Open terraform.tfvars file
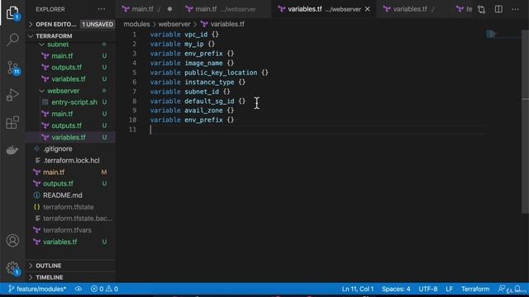 [67, 230]
